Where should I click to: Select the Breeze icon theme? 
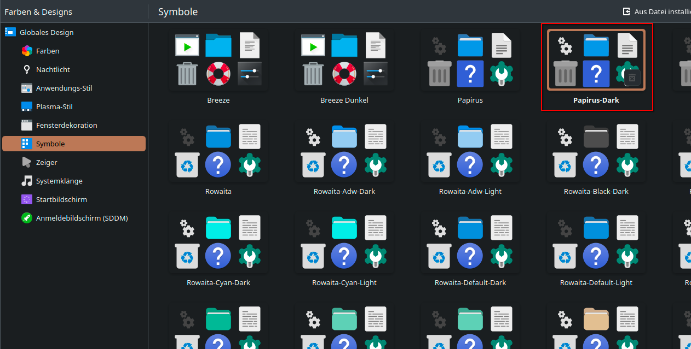click(218, 60)
